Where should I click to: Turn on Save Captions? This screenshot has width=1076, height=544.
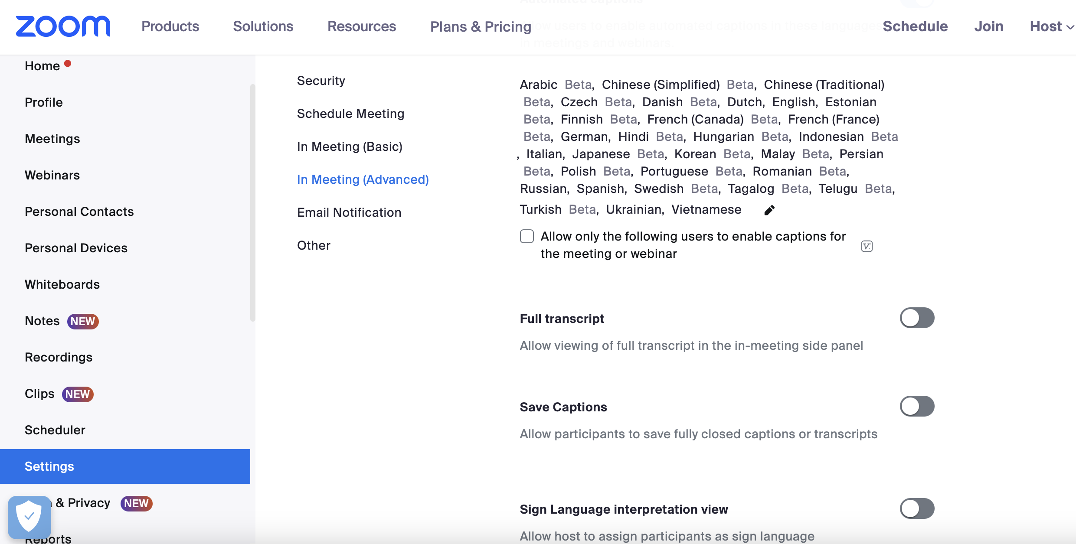(917, 406)
